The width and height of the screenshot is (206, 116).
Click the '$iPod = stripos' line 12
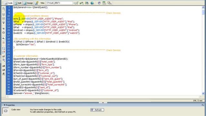click(x=44, y=22)
